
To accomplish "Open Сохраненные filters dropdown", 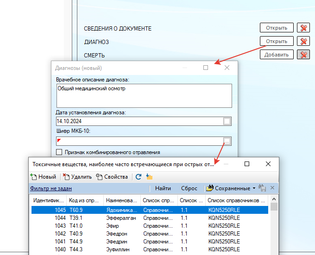I will coord(231,188).
